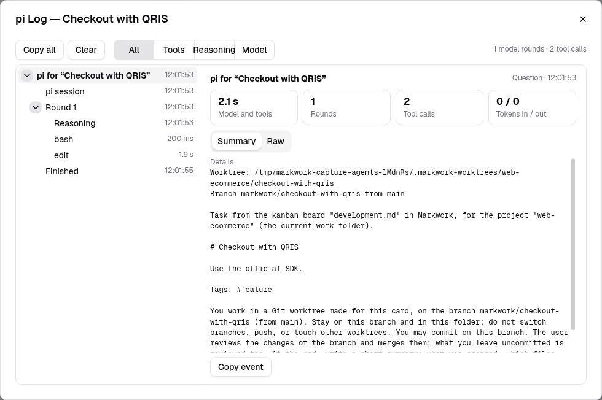
Task: Switch to the Summary view tab
Action: click(x=237, y=141)
